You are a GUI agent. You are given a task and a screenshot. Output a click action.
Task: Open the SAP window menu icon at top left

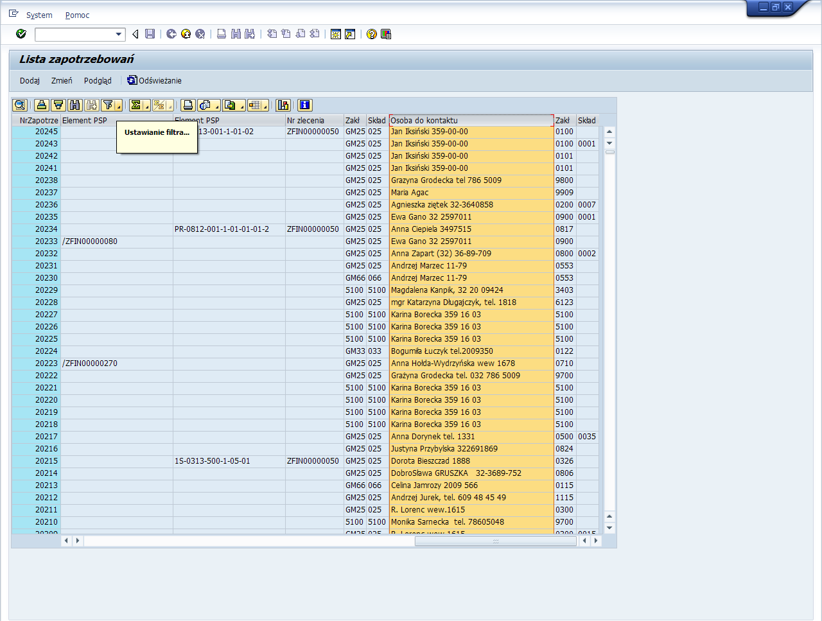tap(13, 13)
